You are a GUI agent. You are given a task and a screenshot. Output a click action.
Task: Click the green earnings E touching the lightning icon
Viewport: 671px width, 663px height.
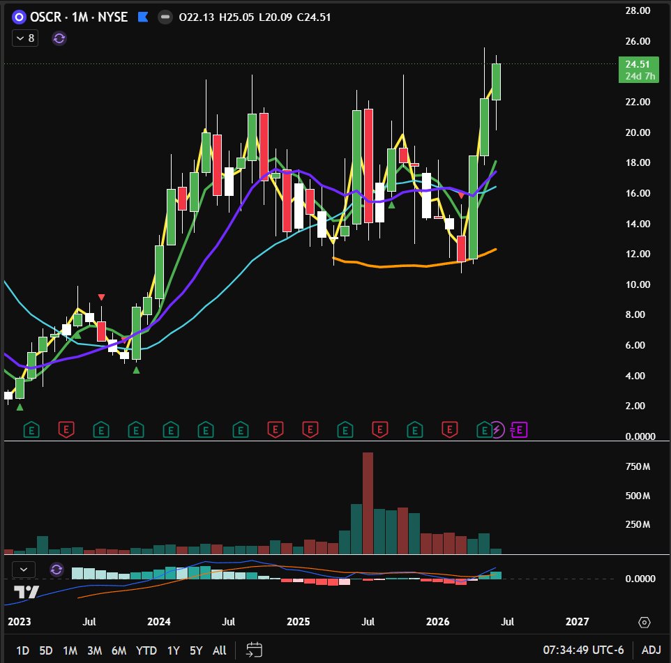(x=484, y=430)
